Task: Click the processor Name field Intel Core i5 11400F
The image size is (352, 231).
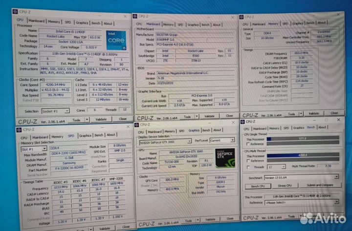Action: pyautogui.click(x=70, y=32)
